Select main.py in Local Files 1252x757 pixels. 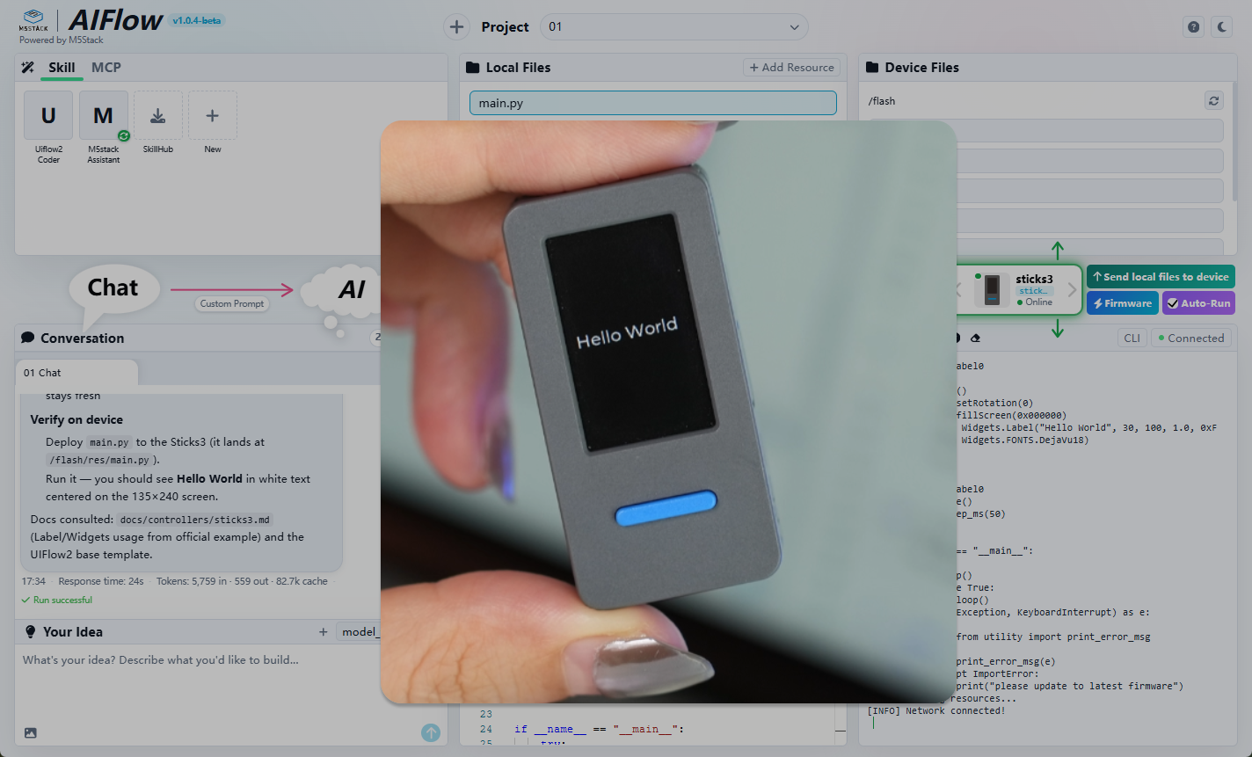[653, 103]
